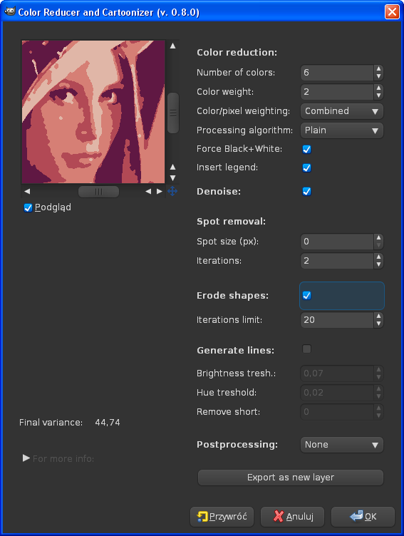Screen dimensions: 404x536
Task: Click the cartoonized portrait preview image
Action: click(93, 112)
